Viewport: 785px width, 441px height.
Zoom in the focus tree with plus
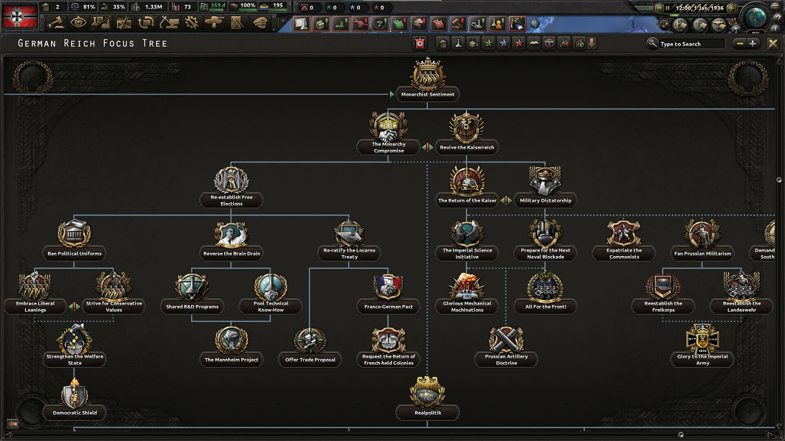point(753,43)
